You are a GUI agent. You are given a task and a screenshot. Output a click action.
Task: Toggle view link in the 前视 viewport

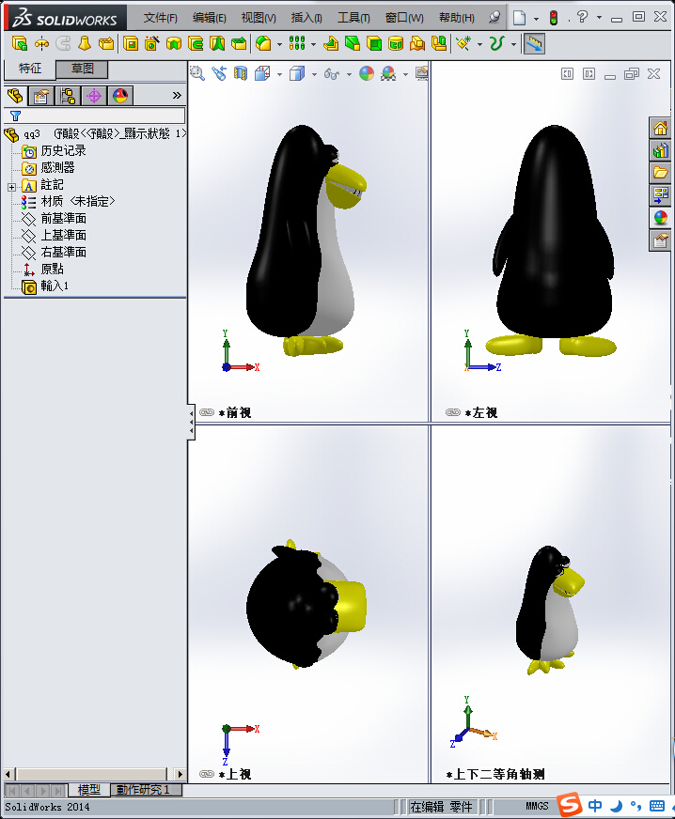207,412
